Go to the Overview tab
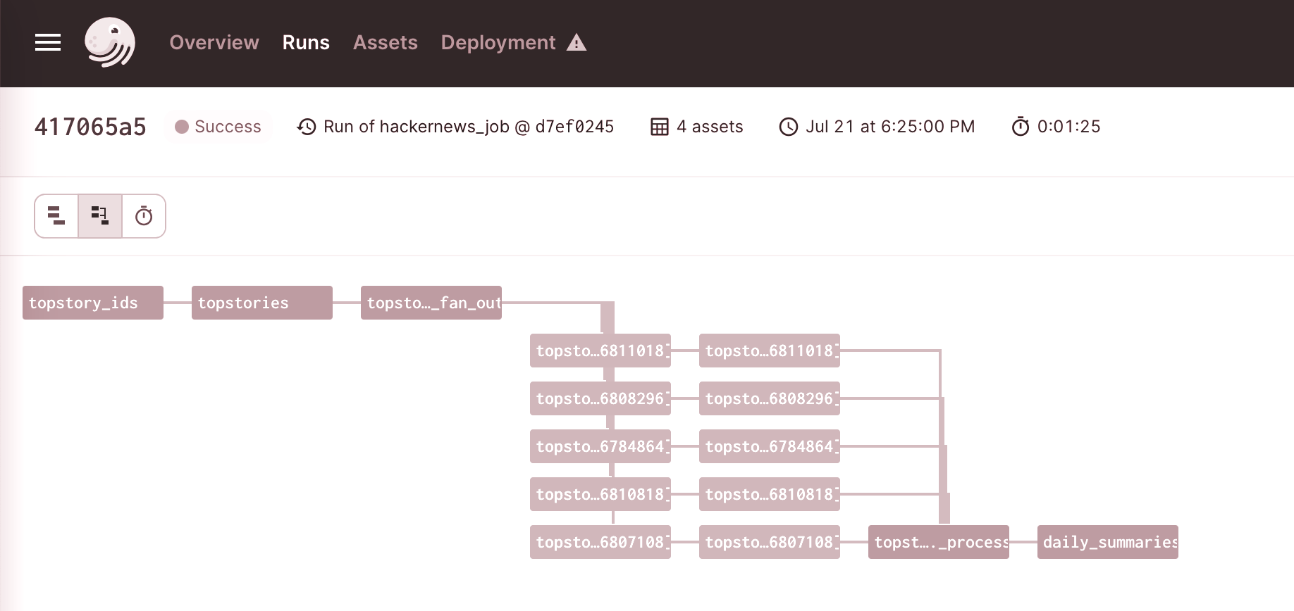Screen dimensions: 1294x611 (214, 43)
